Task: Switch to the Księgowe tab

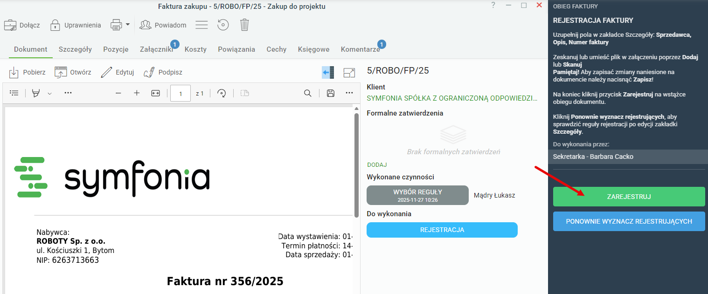Action: 314,49
